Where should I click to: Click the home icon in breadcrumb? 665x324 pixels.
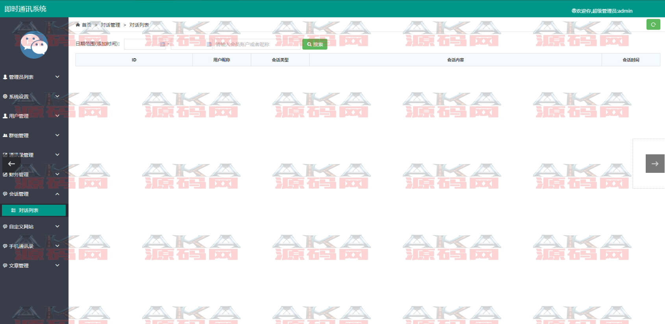pos(78,25)
